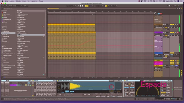Open the Max for Live category
The image size is (184, 103).
pos(6,37)
